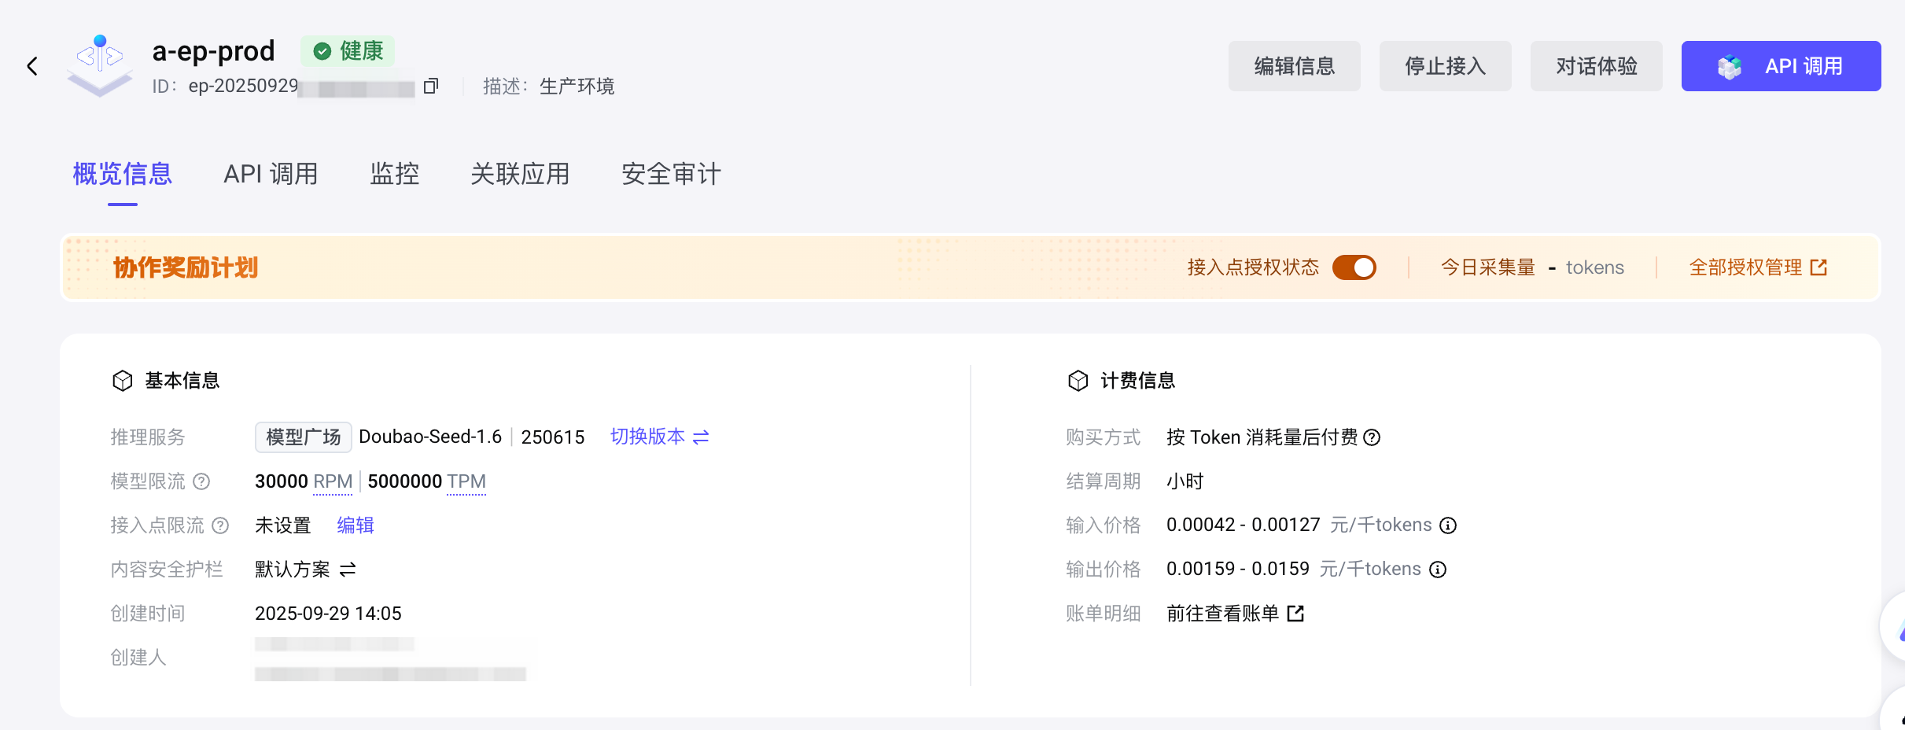Click 切换版本 to switch model version
Screen dimensions: 1905x730
[659, 437]
